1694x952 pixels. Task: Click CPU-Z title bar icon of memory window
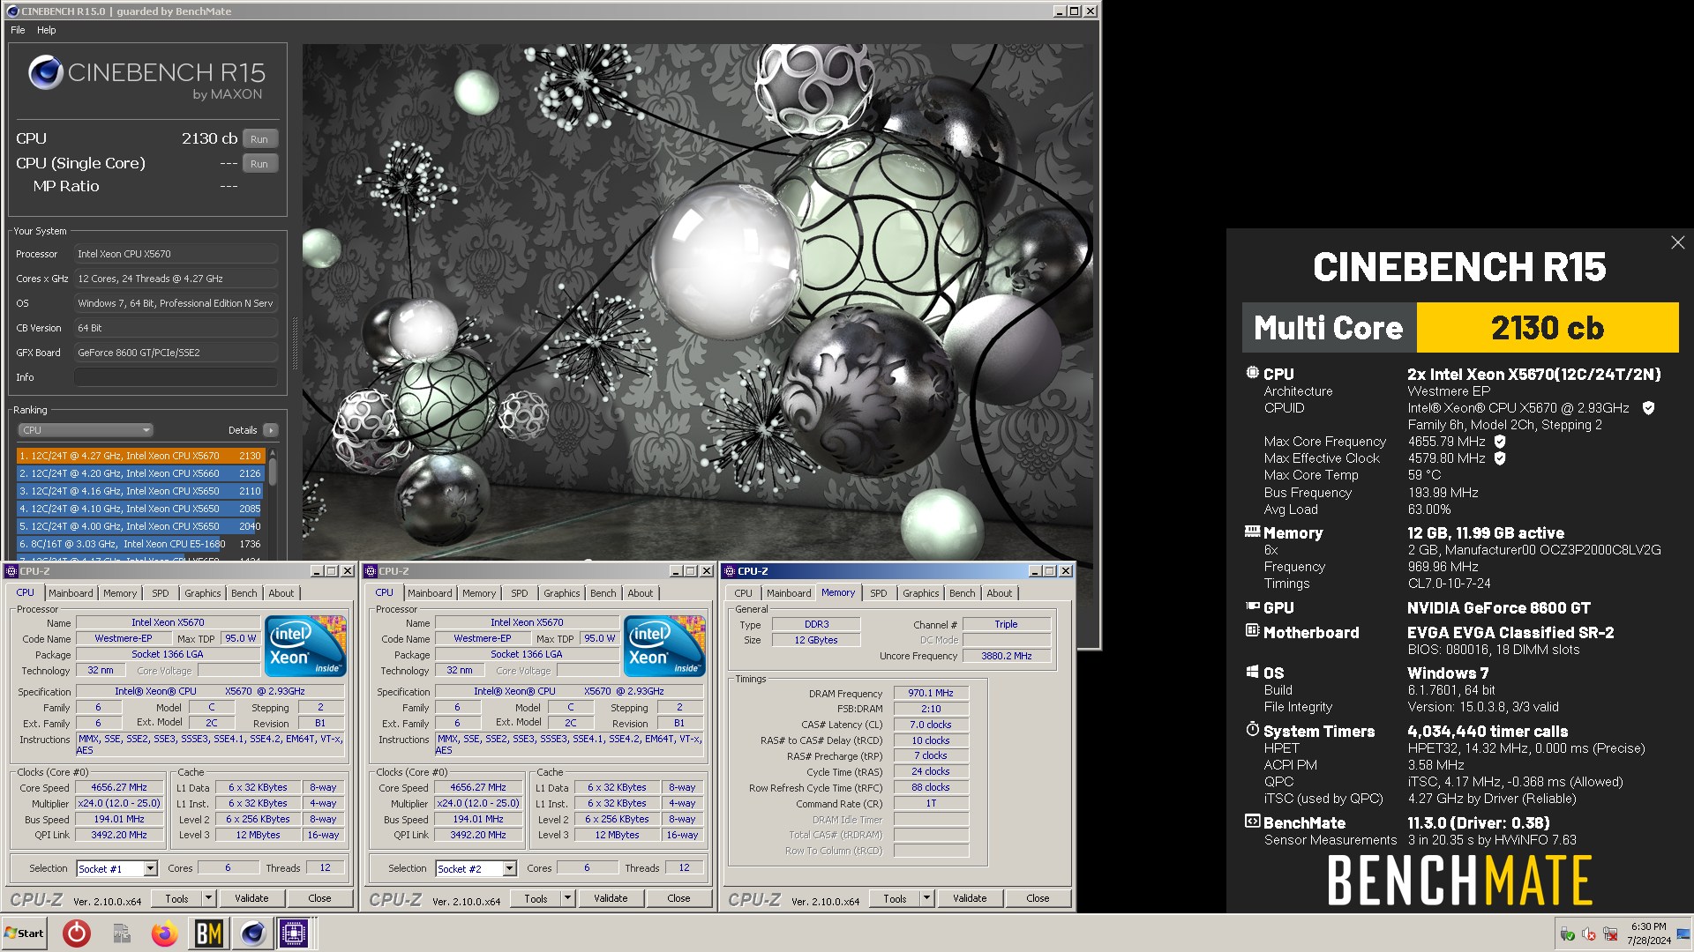730,571
